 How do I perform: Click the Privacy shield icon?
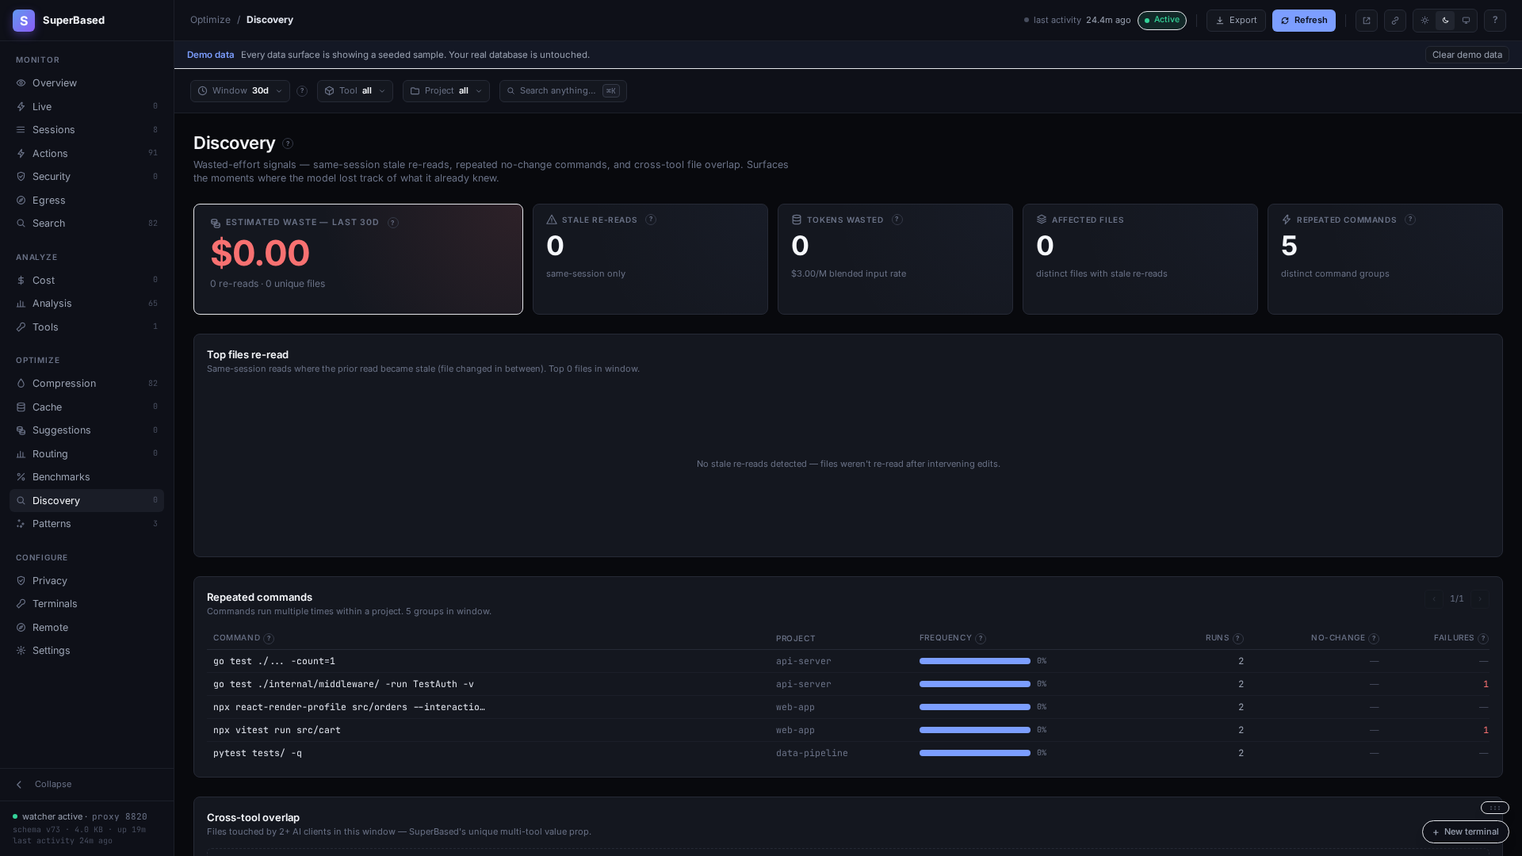tap(21, 581)
